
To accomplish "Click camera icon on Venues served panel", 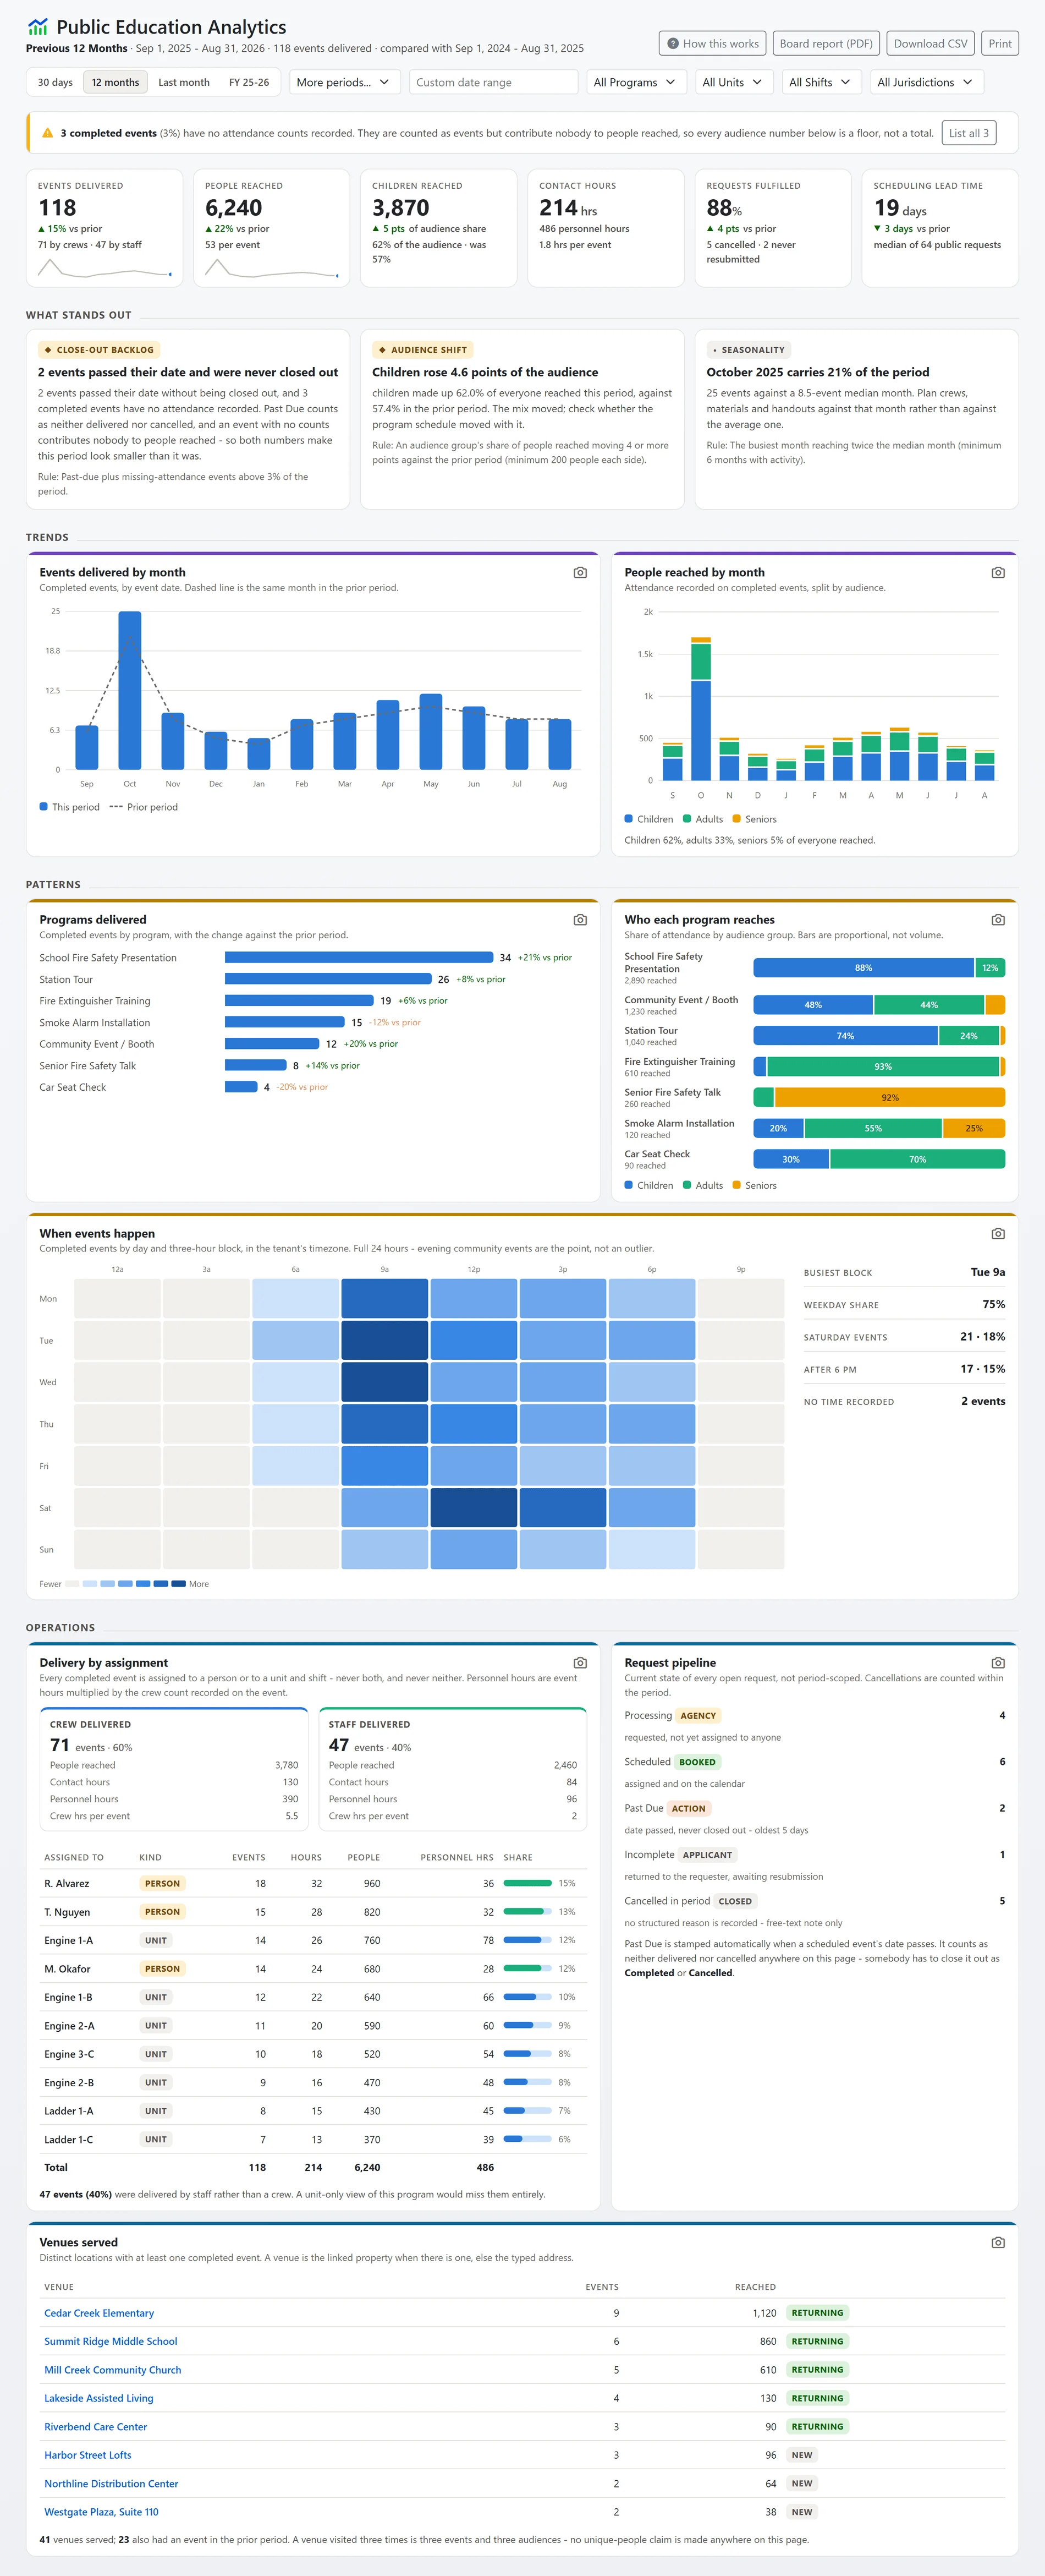I will click(998, 2243).
